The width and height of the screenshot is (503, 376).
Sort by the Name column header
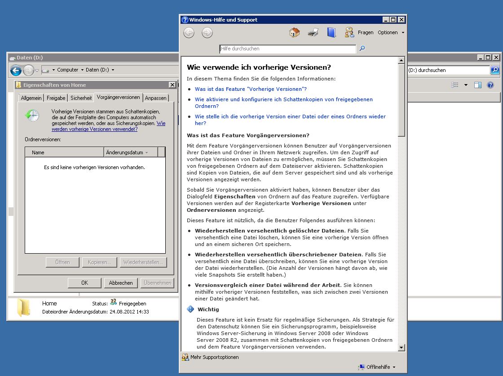pos(65,152)
